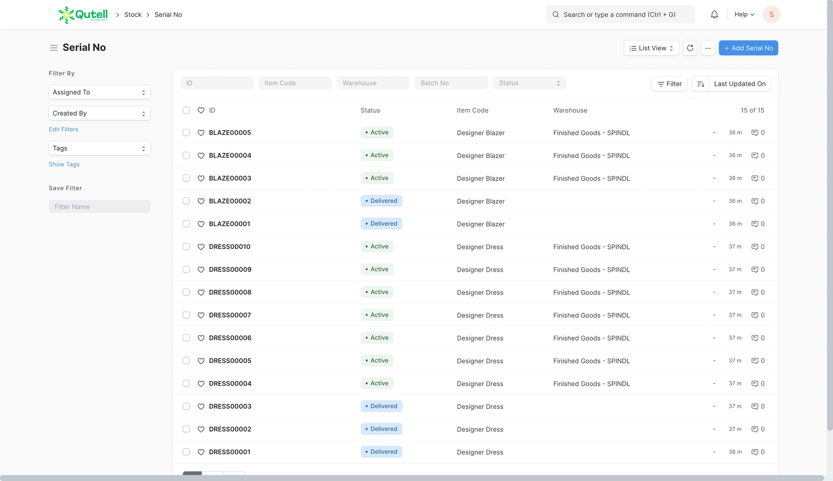
Task: Like the BLAZE00005 serial with heart icon
Action: point(201,133)
